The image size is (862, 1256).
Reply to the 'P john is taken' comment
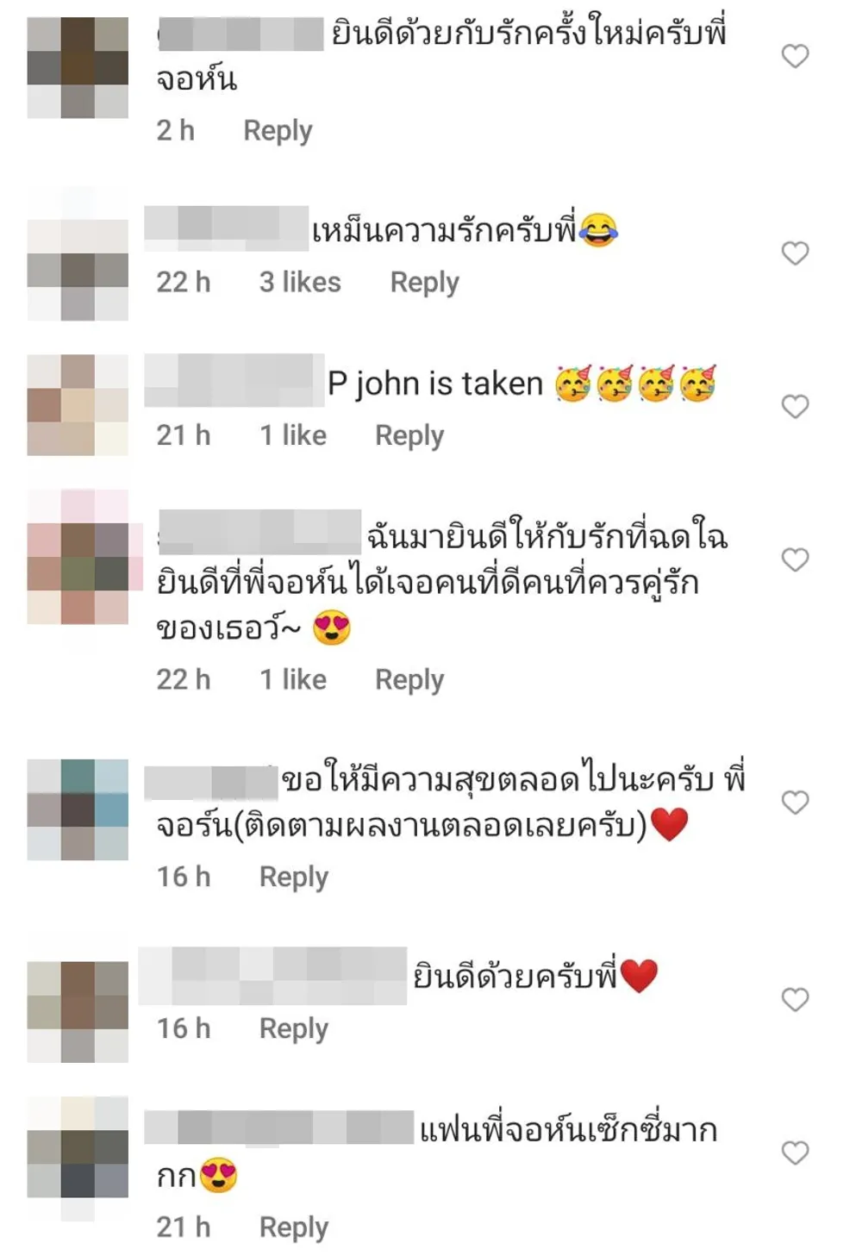(409, 436)
